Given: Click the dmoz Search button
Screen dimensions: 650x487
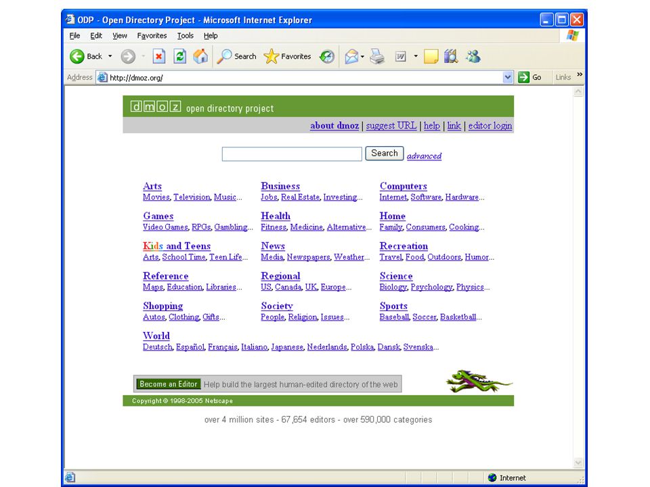Looking at the screenshot, I should point(385,154).
